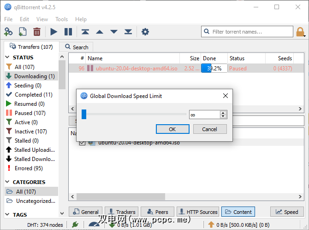Close the Global Download Speed Limit dialog
This screenshot has width=309, height=230.
point(226,96)
